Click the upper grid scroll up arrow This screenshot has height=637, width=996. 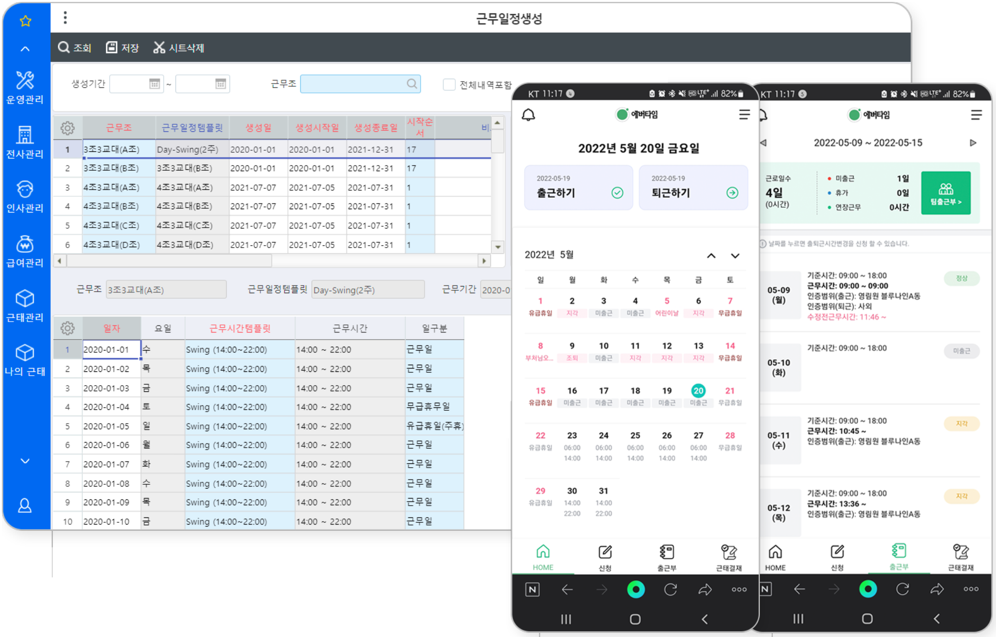click(498, 123)
